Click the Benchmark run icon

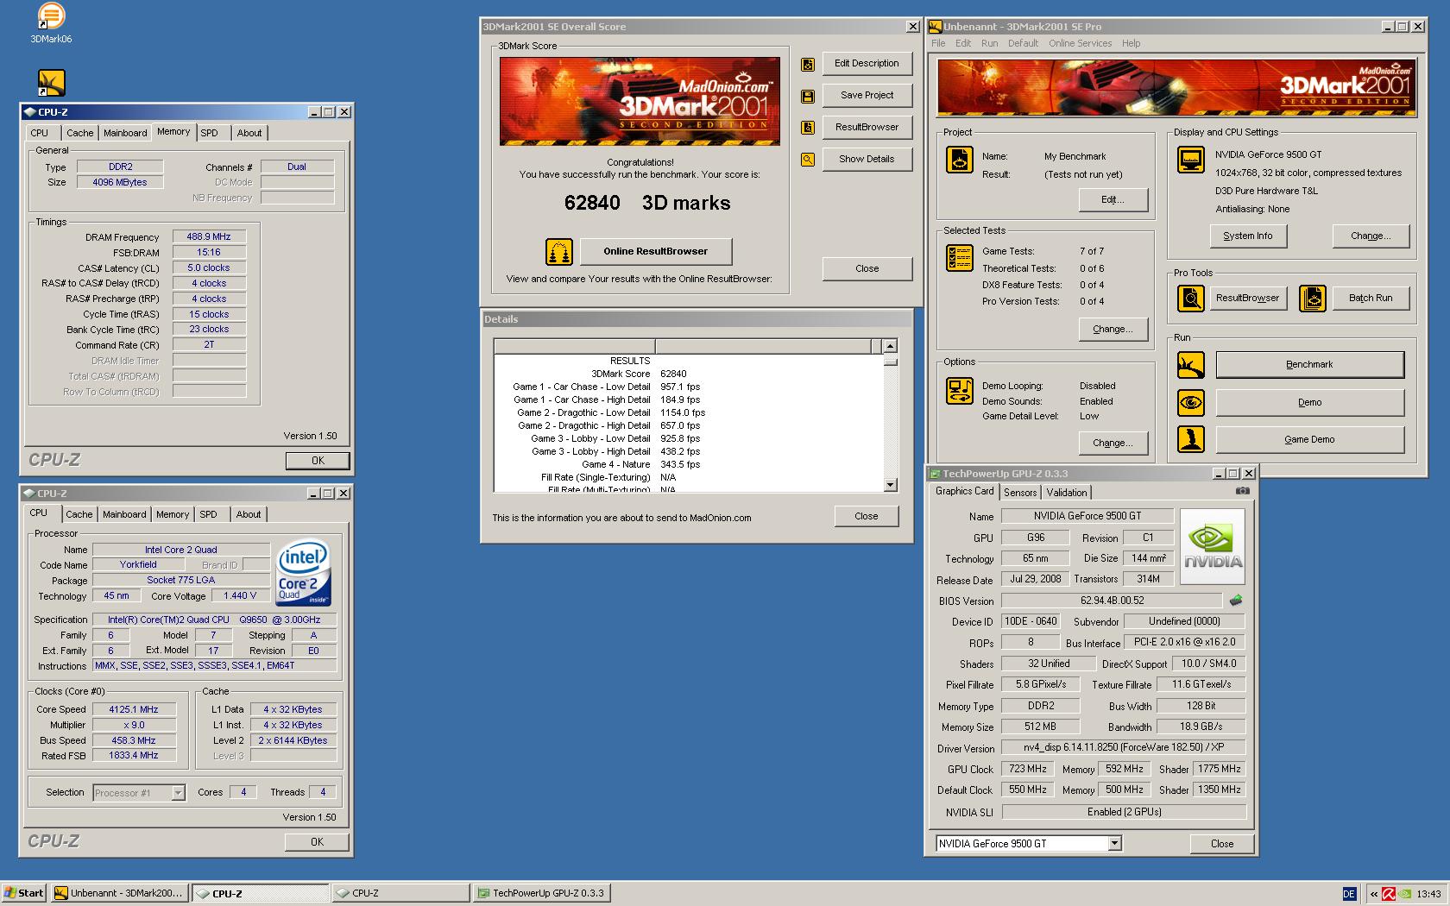pyautogui.click(x=1191, y=365)
